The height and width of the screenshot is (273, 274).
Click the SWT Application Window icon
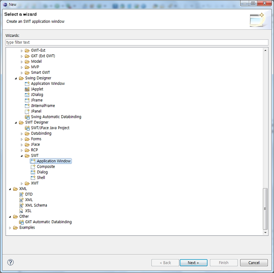[x=33, y=161]
